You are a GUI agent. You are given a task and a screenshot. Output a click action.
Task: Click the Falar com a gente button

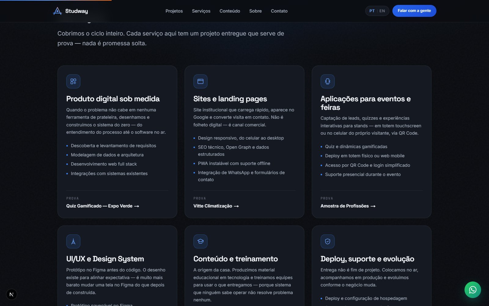pos(414,11)
